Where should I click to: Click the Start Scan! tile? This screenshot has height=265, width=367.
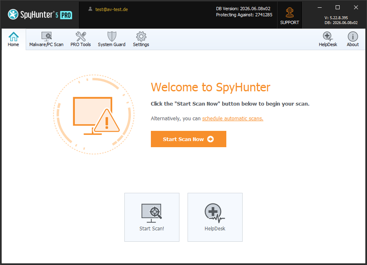(x=152, y=217)
